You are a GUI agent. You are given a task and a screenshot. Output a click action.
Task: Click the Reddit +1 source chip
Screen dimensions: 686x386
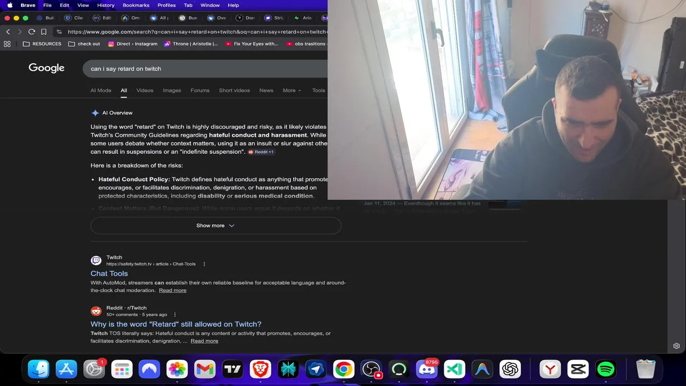coord(261,152)
